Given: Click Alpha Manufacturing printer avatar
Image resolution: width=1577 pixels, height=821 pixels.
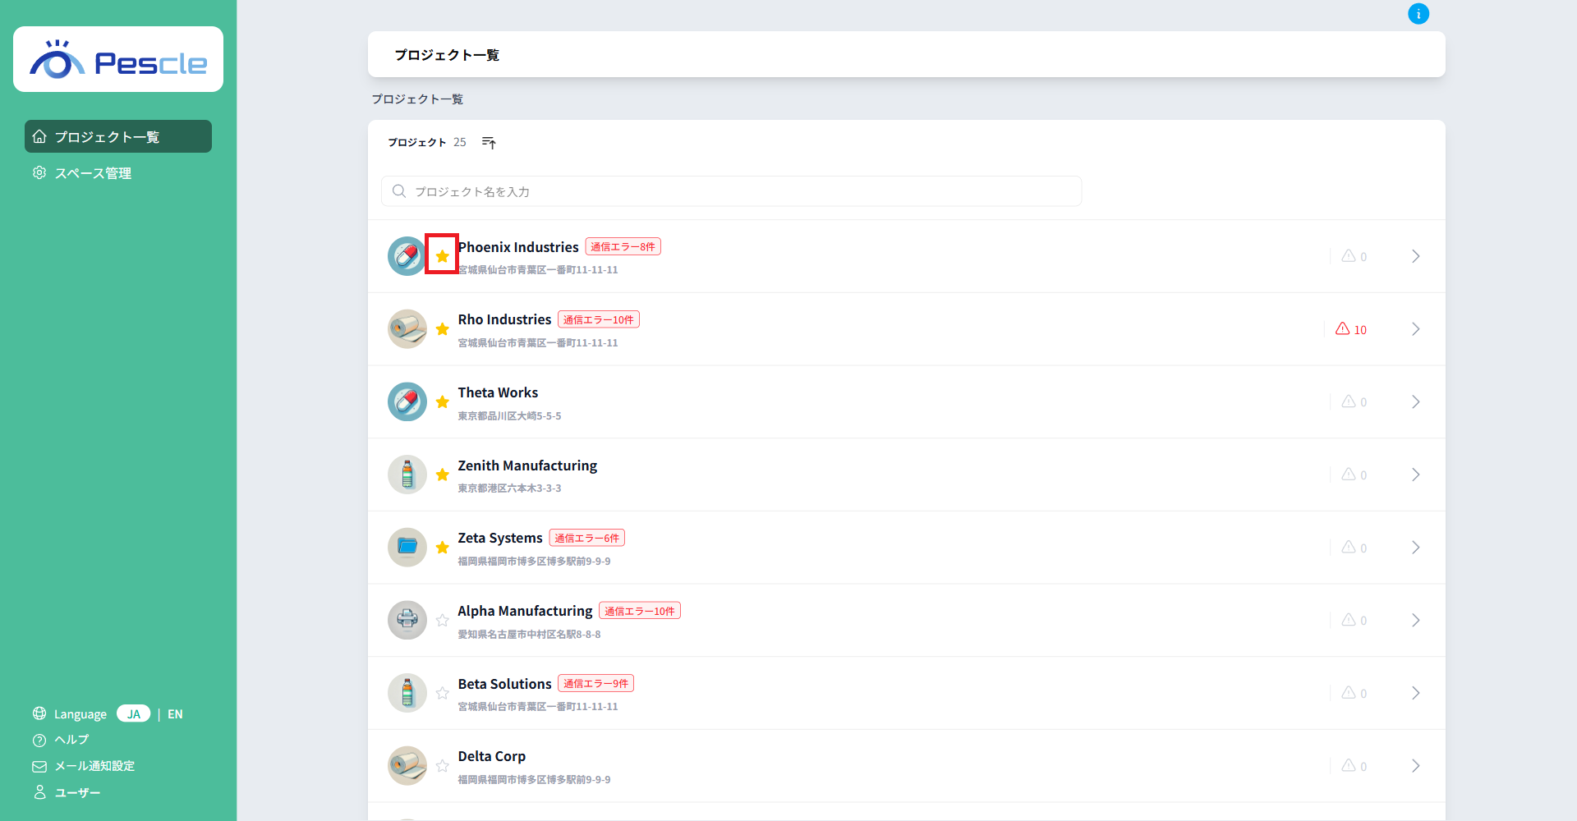Looking at the screenshot, I should [x=407, y=621].
